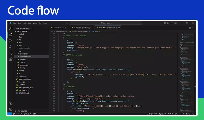Expand the conversations folder
The image size is (204, 120).
[31, 56]
